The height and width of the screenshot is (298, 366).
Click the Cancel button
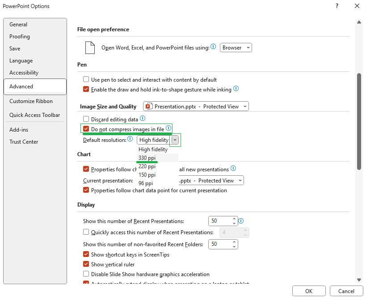[346, 291]
